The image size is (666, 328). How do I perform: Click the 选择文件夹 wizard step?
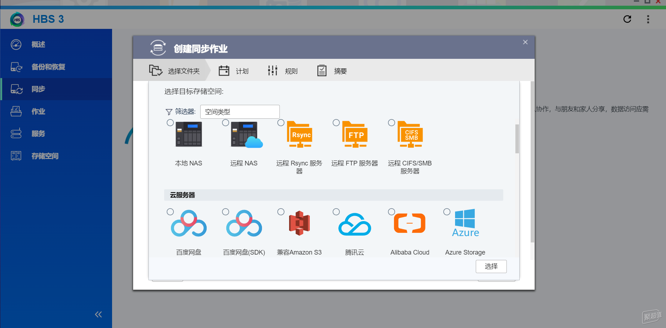[x=174, y=71]
